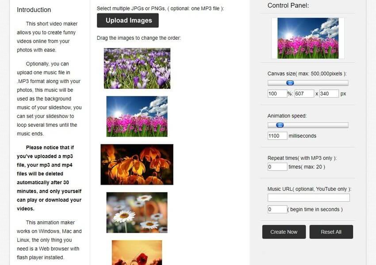Click the 'Repeat times( with MP3 only )' label

[302, 158]
